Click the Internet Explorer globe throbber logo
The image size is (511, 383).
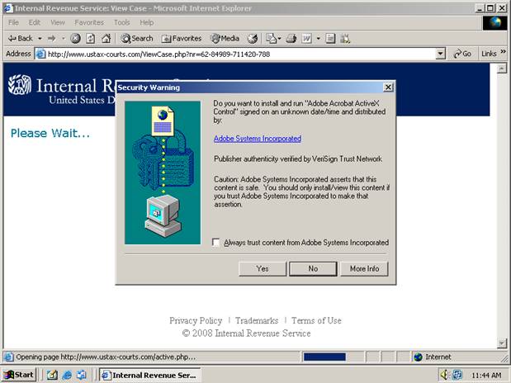coord(494,23)
